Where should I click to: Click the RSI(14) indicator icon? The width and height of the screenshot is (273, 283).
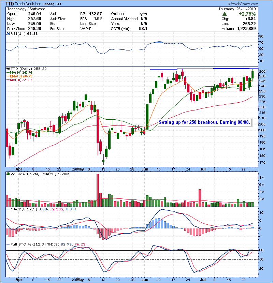point(8,33)
